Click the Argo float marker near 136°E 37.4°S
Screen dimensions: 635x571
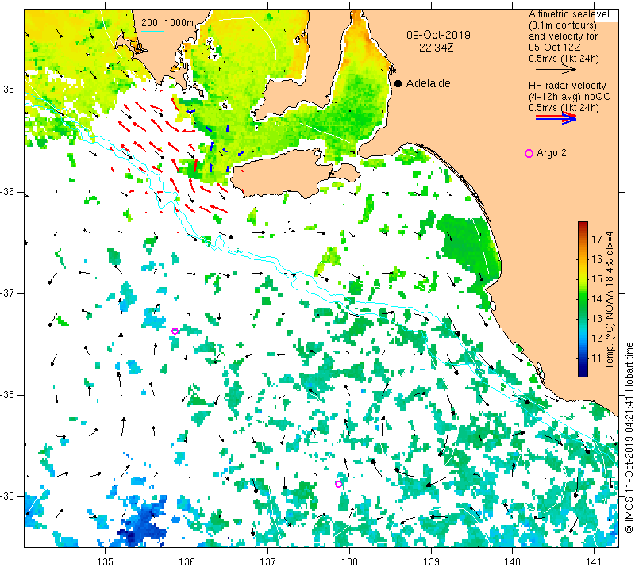(x=175, y=331)
